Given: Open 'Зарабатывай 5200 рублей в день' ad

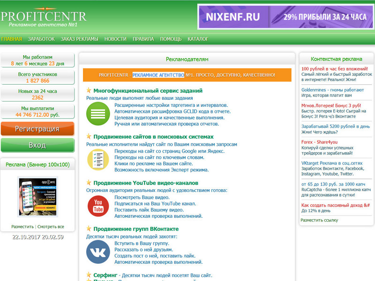Looking at the screenshot, I should point(336,126).
